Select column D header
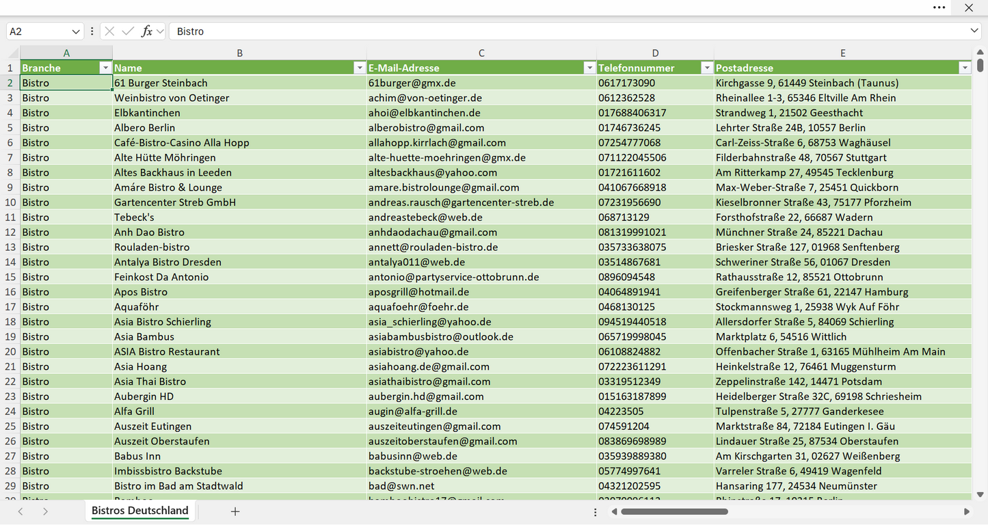Viewport: 988px width, 525px height. coord(655,53)
